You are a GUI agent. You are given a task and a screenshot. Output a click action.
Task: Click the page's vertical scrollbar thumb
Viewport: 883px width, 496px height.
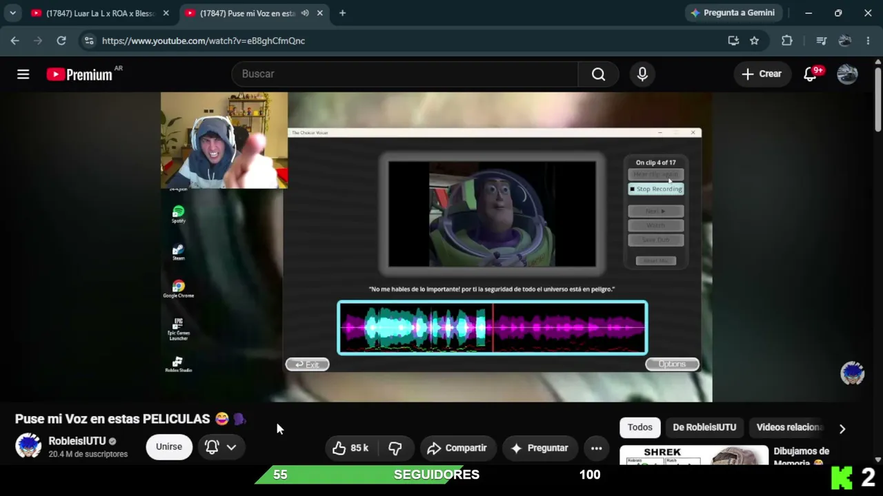click(877, 99)
